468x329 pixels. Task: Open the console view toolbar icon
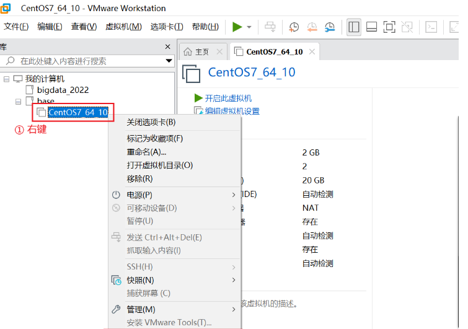point(431,27)
